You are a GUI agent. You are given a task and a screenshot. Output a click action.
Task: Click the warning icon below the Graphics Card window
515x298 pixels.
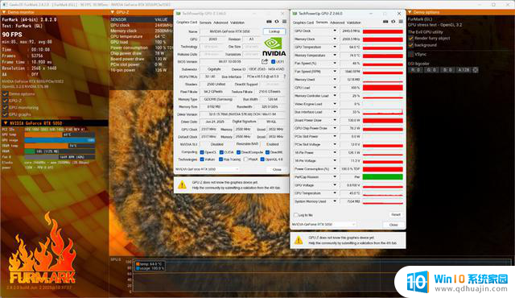[182, 185]
